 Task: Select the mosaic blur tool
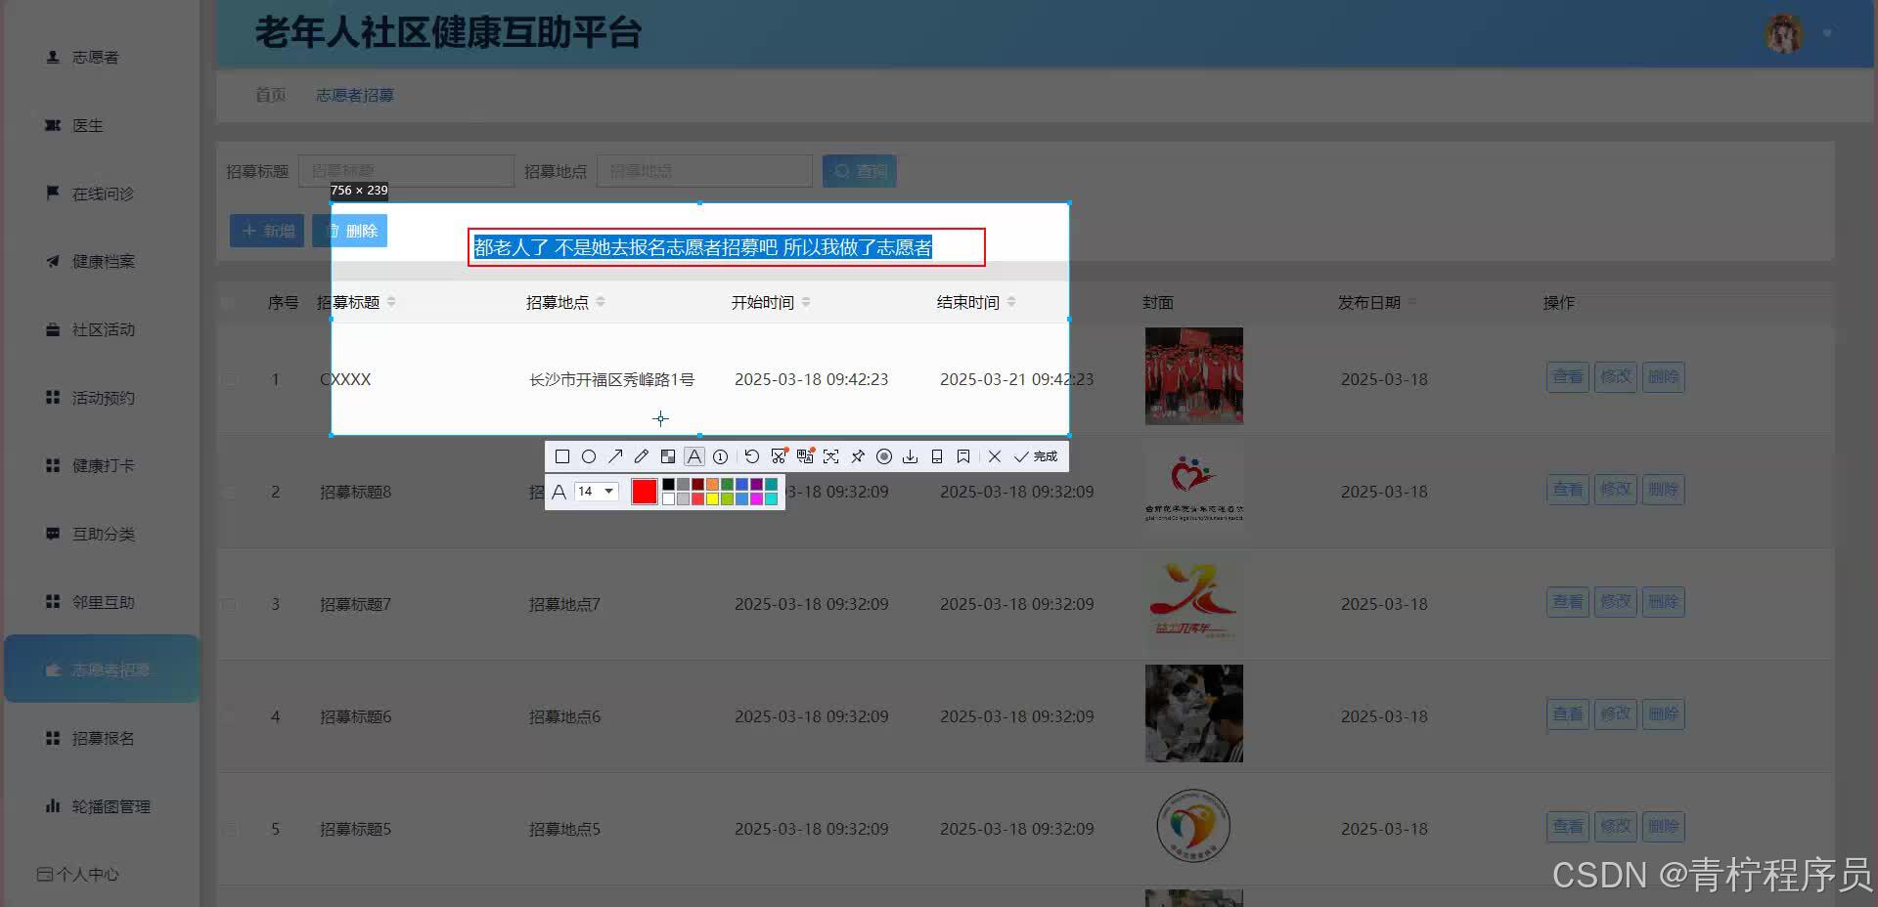coord(668,456)
